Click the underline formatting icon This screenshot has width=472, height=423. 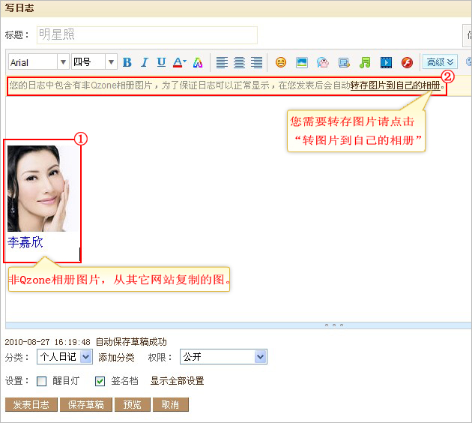click(161, 62)
